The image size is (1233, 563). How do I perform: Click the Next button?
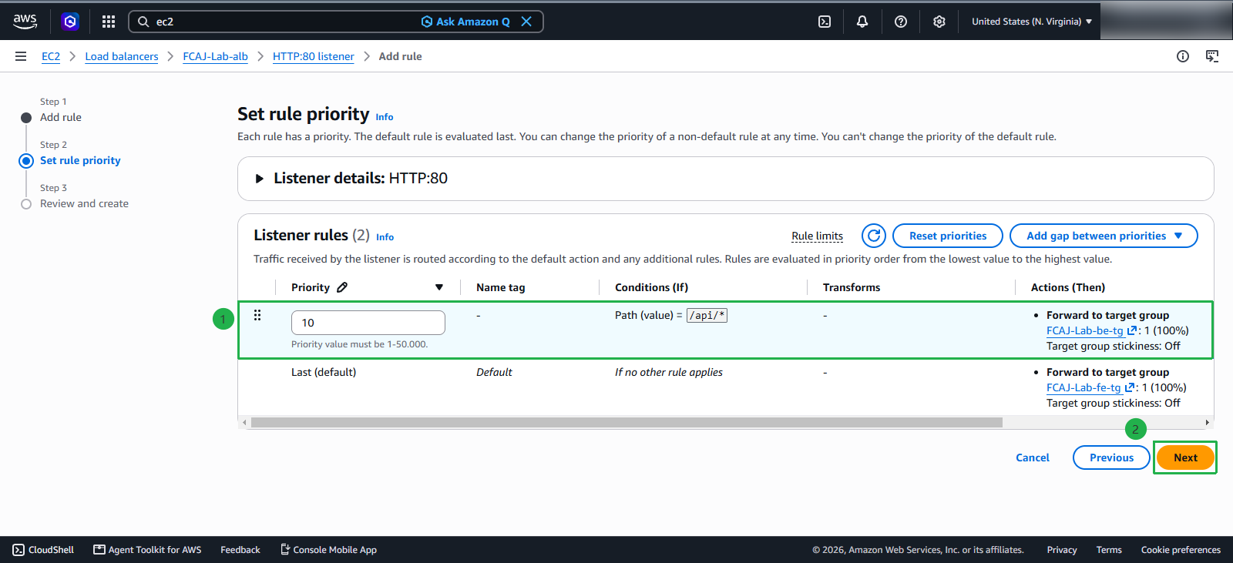1185,457
